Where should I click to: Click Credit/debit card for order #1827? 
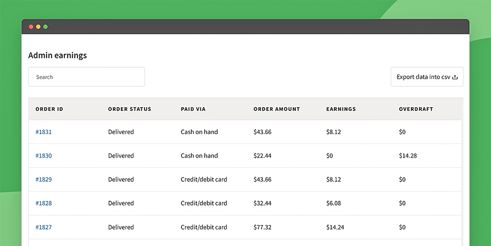click(x=204, y=227)
